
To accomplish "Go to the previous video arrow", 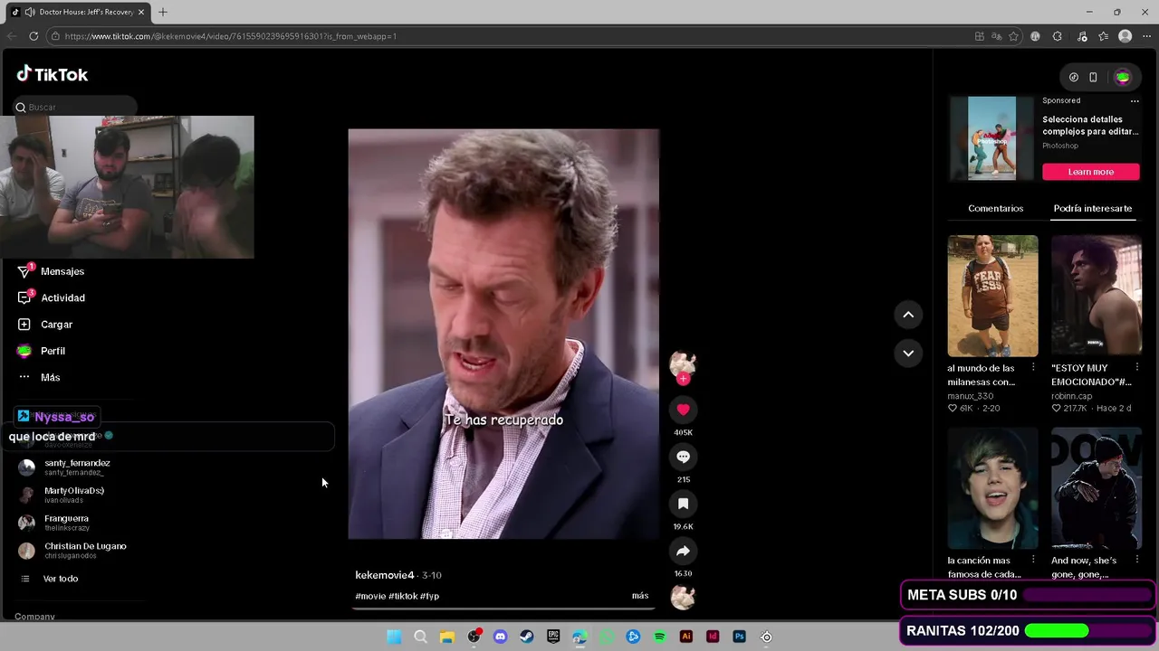I will coord(908,314).
